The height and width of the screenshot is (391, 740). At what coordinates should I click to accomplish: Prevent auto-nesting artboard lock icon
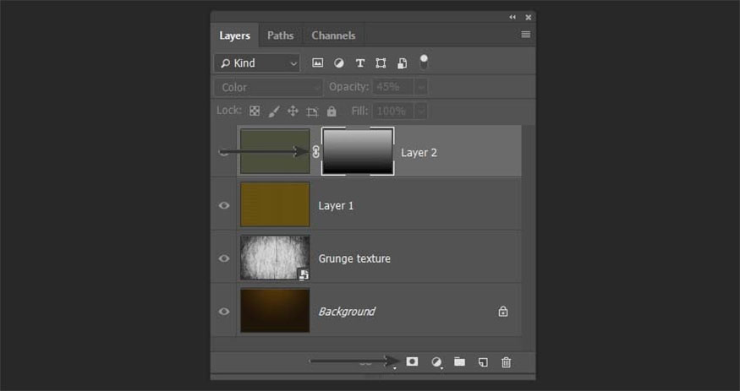[x=312, y=111]
